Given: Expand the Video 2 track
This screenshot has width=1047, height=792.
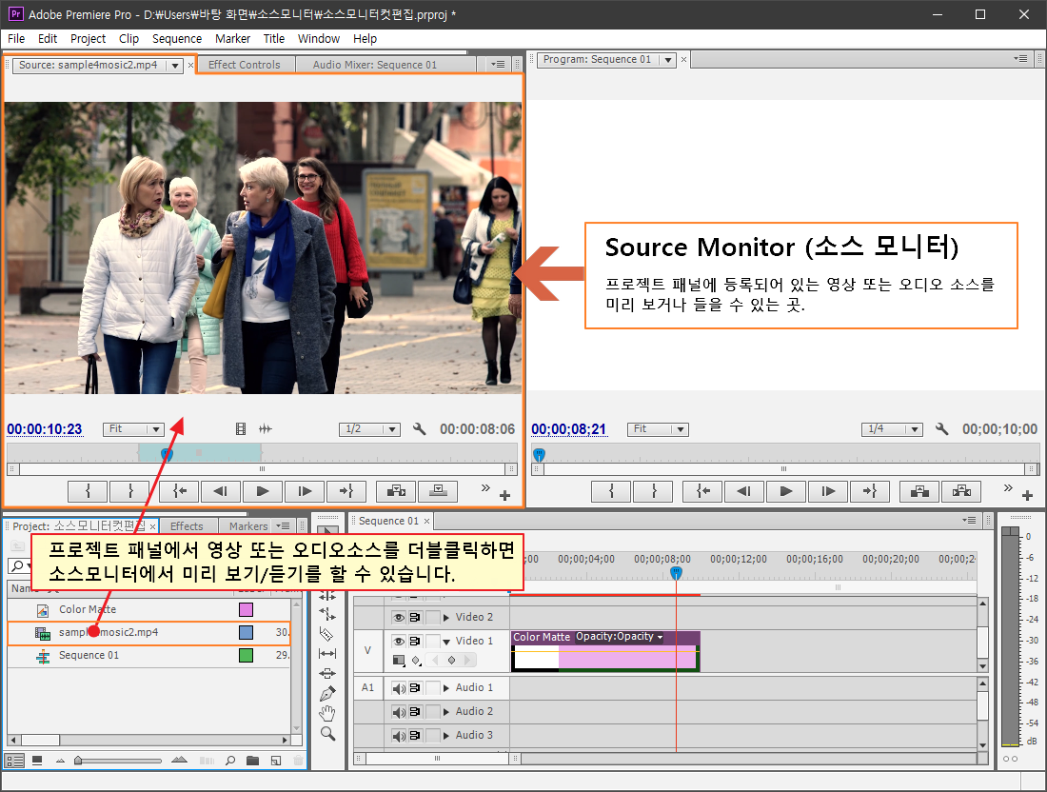Looking at the screenshot, I should coord(446,617).
